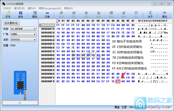Select the red-boxed FF hex byte
This screenshot has width=174, height=111.
118,81
